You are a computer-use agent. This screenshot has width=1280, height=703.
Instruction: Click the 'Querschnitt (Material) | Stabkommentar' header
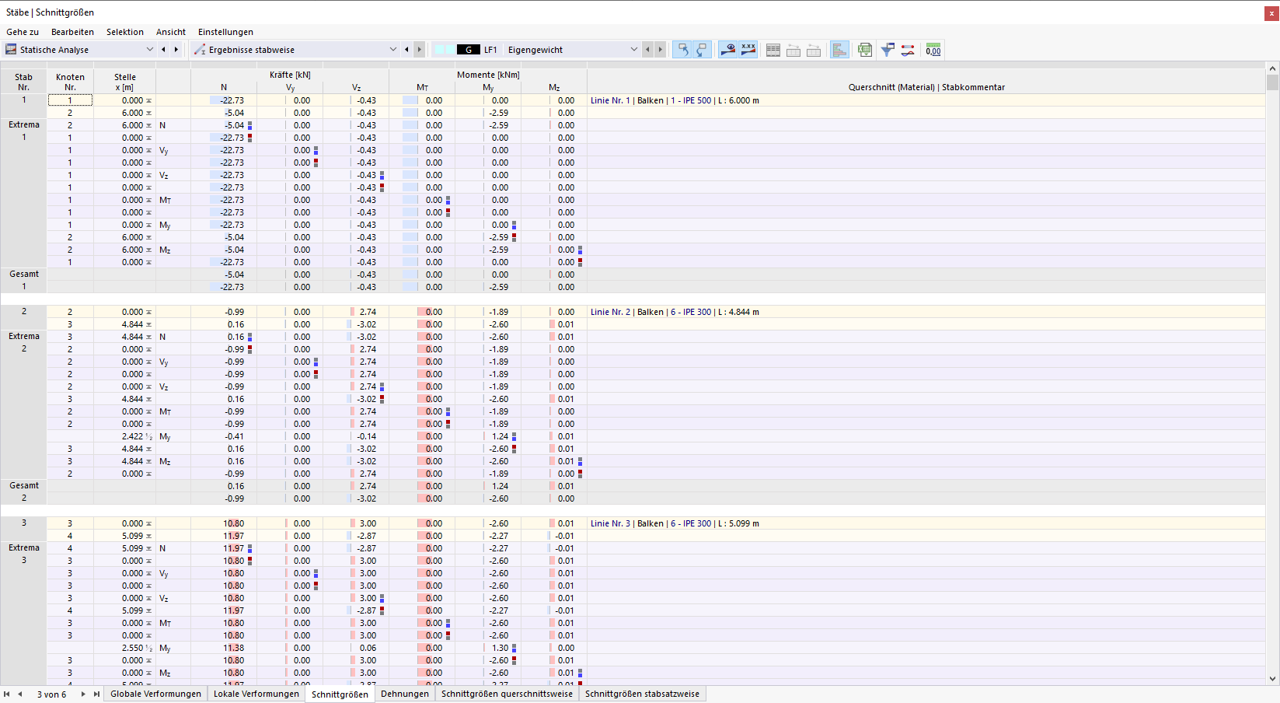(x=926, y=87)
